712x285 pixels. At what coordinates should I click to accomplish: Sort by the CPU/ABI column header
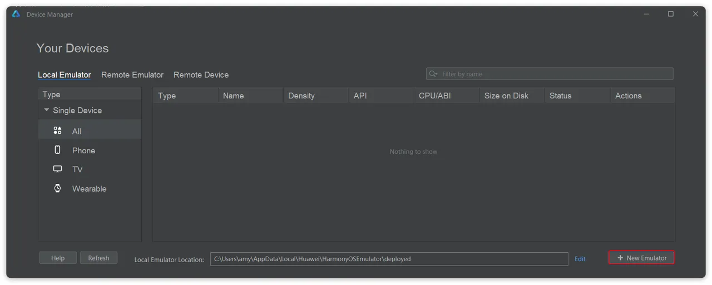[447, 96]
